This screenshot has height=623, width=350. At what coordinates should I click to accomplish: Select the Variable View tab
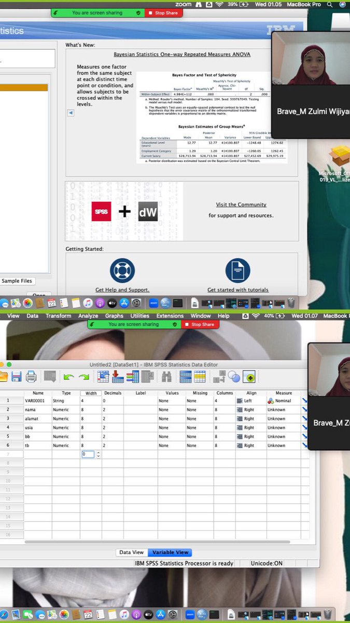pyautogui.click(x=170, y=552)
